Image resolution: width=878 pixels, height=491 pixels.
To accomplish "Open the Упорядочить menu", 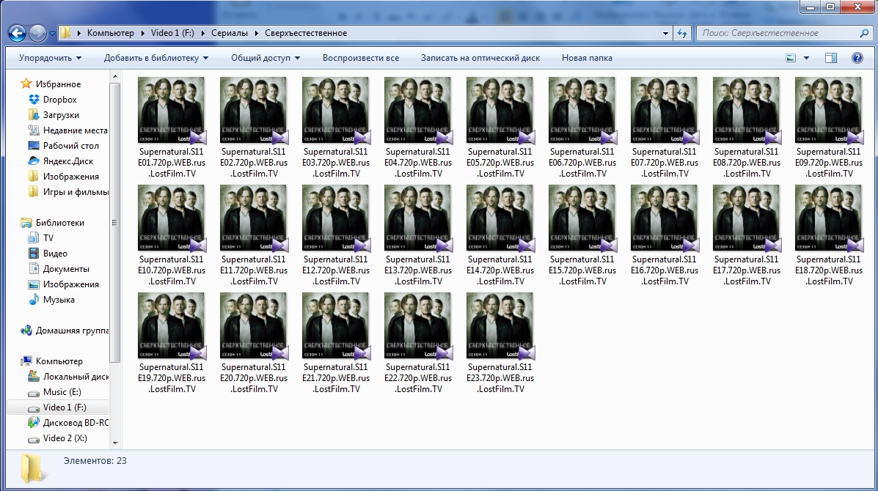I will point(50,58).
